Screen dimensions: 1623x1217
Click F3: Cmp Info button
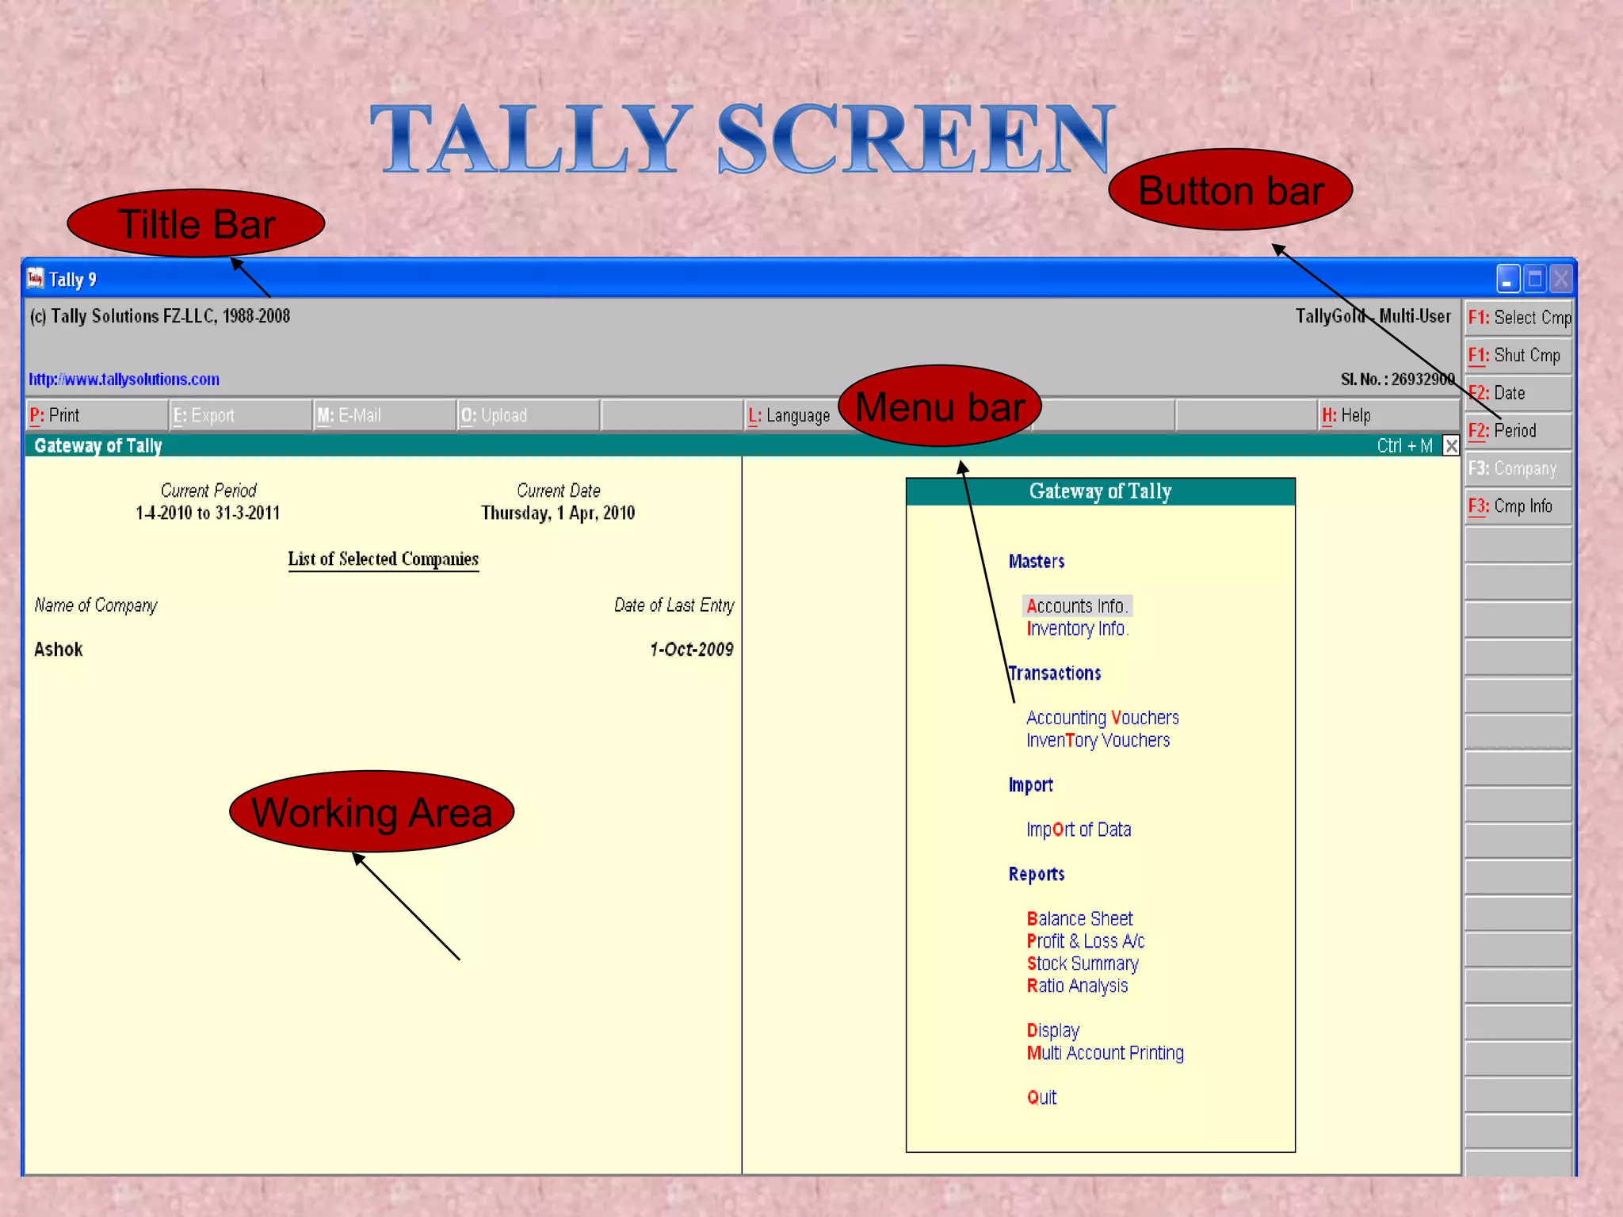pos(1518,506)
